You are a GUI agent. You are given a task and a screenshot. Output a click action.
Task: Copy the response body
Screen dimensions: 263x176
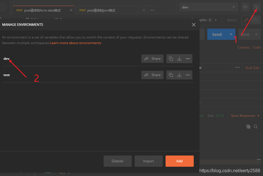point(248,127)
